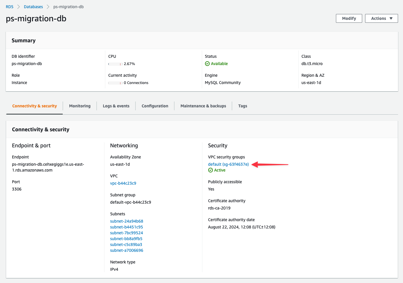View the Configuration tab
Viewport: 403px width, 283px height.
pyautogui.click(x=155, y=106)
